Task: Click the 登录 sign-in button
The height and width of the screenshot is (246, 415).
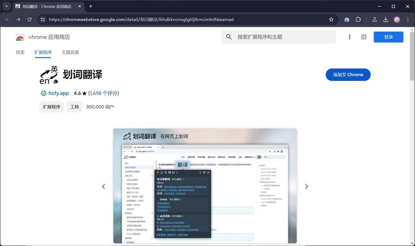Action: click(x=388, y=37)
